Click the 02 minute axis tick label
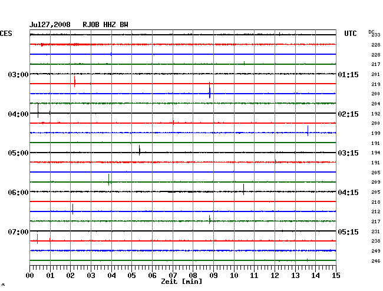383x291 pixels. click(70, 276)
